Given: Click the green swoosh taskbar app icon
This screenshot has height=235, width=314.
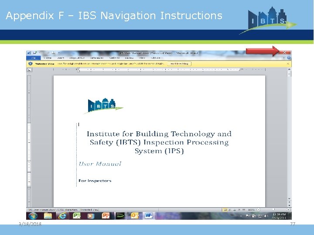Looking at the screenshot, I should [120, 216].
